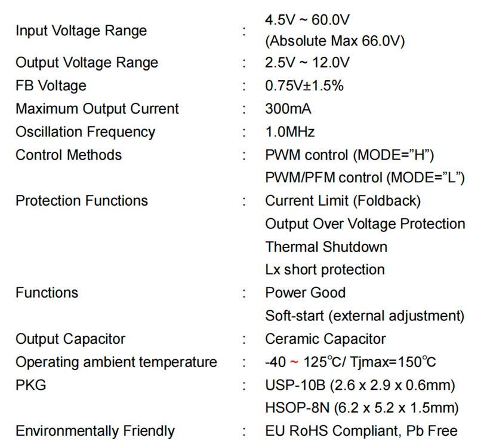Click the "Lx short protection" text
484x446 pixels.
325,270
